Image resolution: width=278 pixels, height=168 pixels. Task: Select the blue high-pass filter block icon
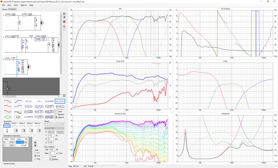[x=18, y=101]
